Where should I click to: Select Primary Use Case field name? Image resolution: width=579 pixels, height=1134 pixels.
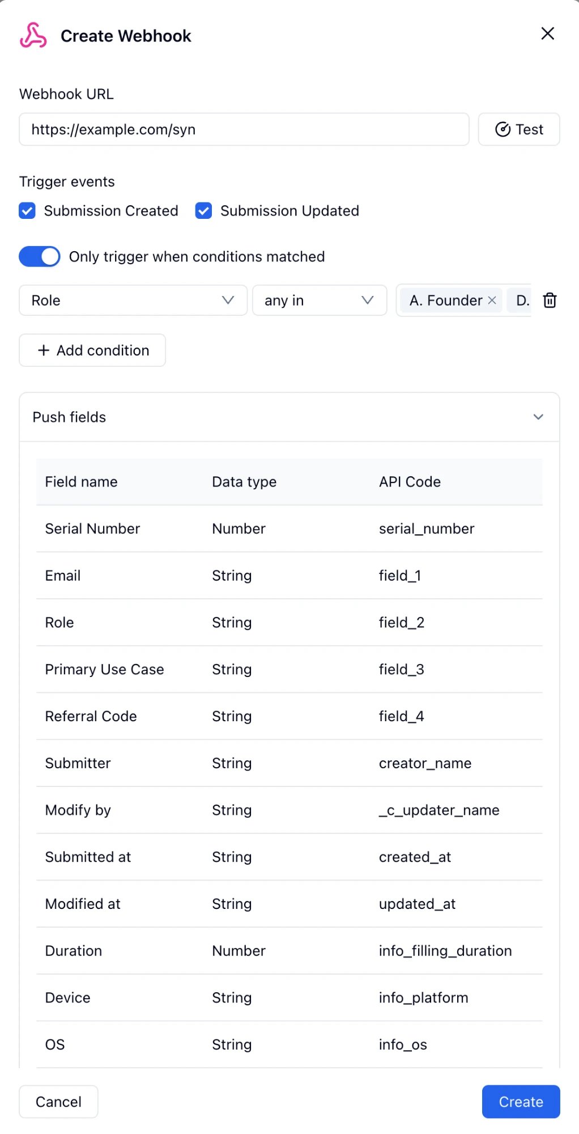tap(105, 670)
